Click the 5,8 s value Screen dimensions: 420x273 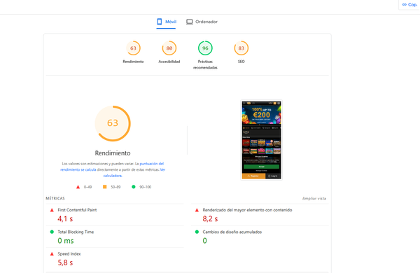(x=65, y=262)
